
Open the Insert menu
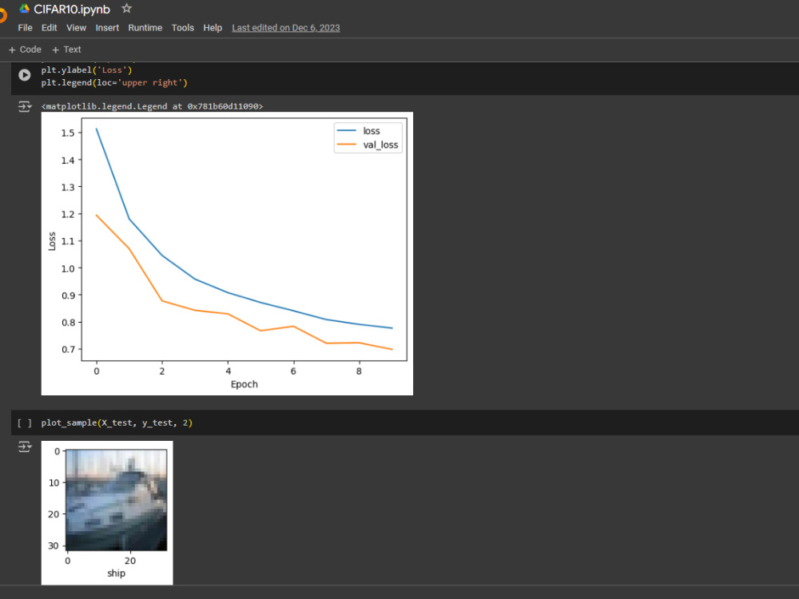(x=107, y=27)
